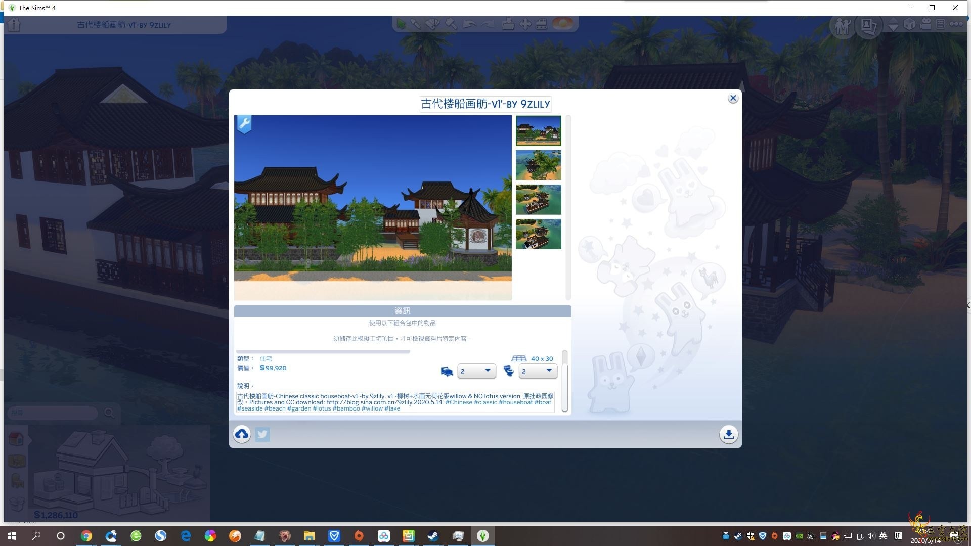Click the pack items horizontal scroll bar

click(x=323, y=351)
